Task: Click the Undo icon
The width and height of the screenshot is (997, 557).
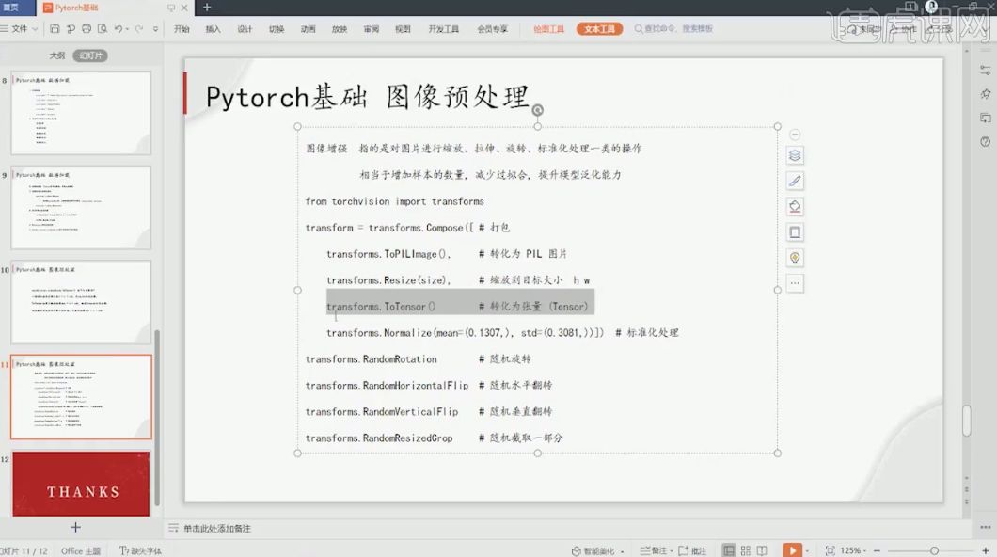Action: point(119,28)
